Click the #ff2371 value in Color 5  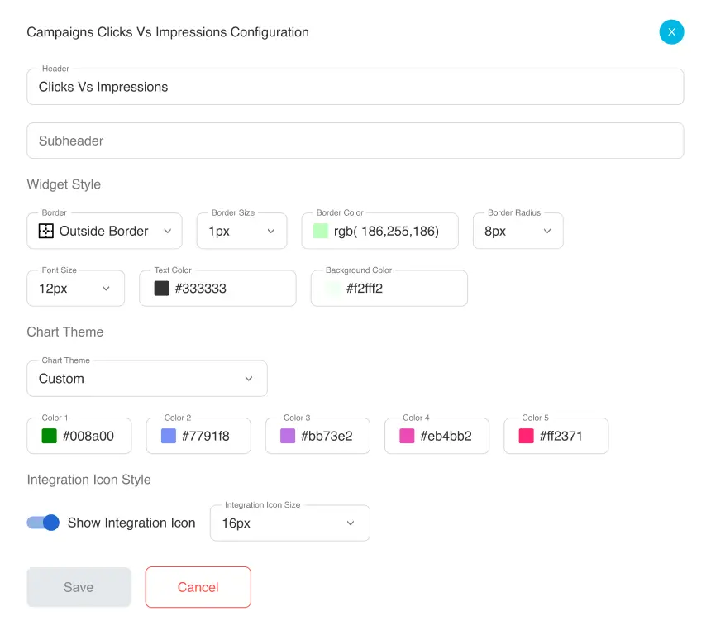561,436
